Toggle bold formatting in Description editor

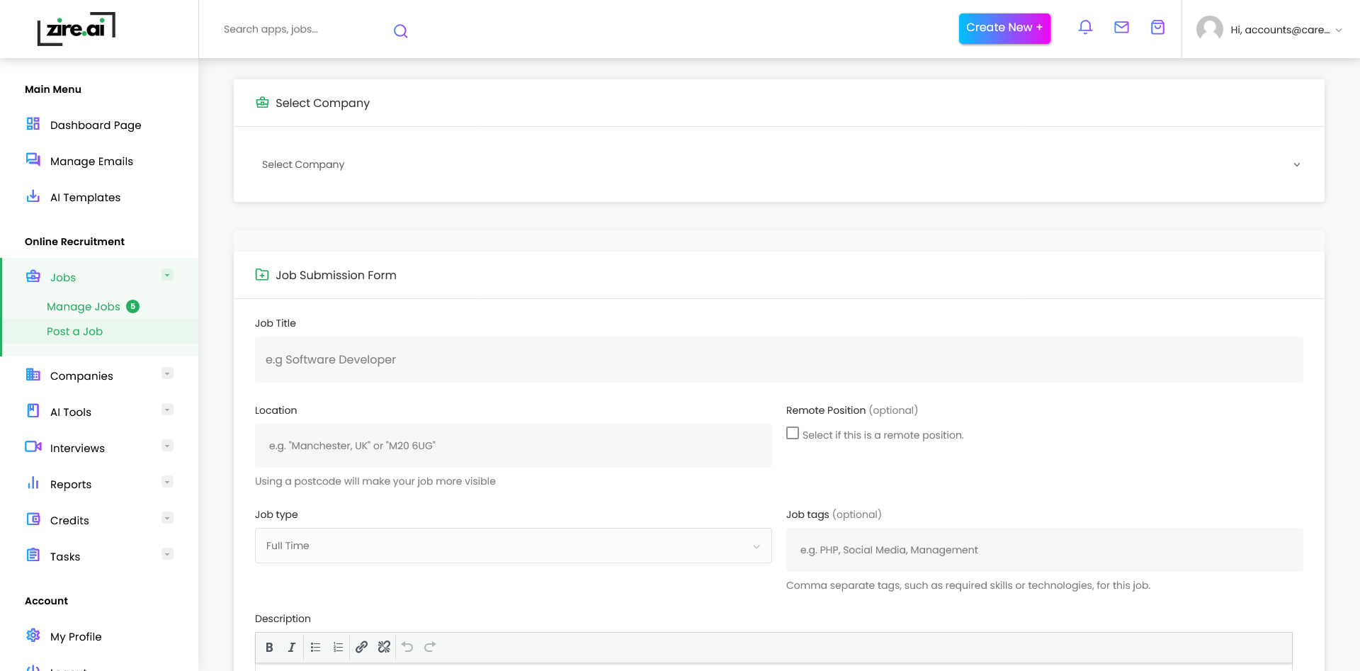[269, 647]
